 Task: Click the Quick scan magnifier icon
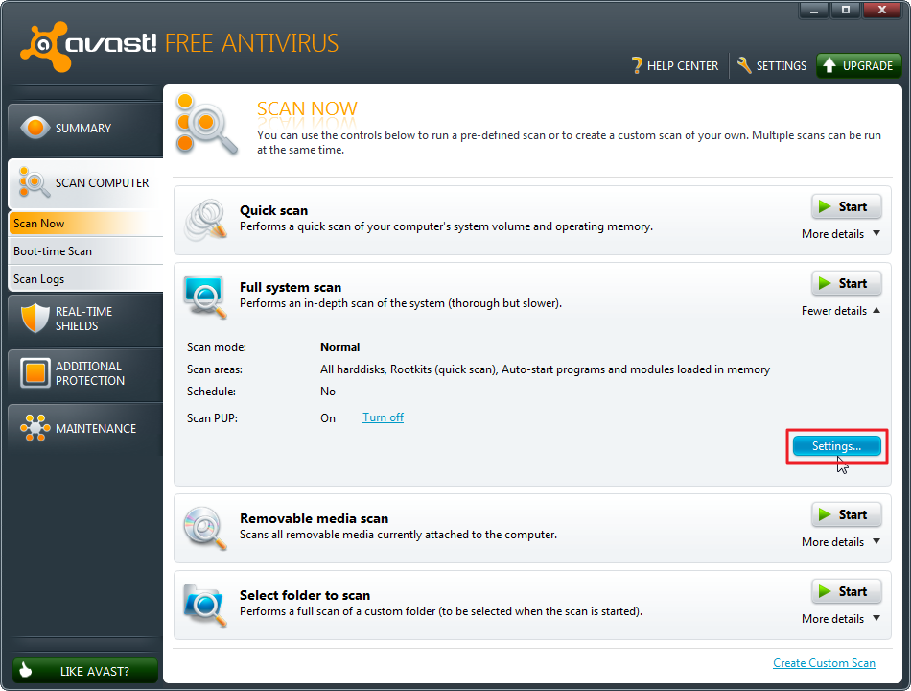(x=205, y=221)
